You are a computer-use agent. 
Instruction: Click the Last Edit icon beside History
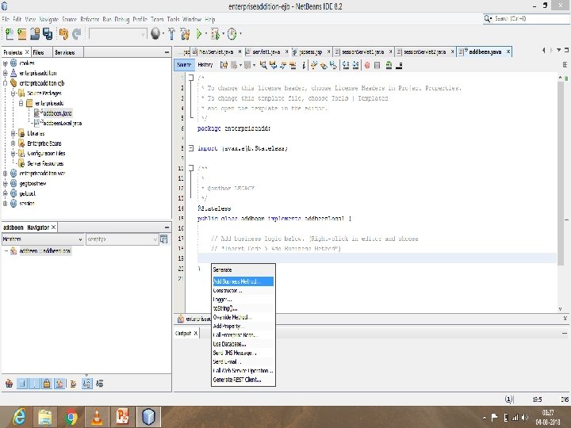(x=224, y=65)
